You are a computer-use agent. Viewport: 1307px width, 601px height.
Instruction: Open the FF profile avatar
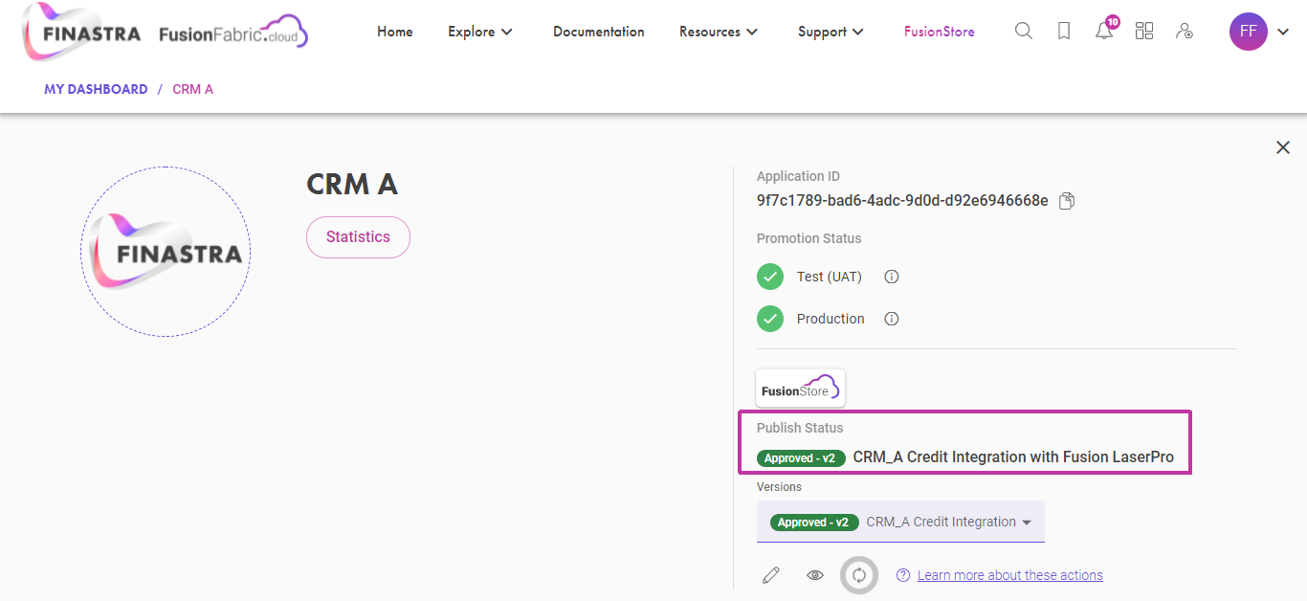click(1248, 32)
